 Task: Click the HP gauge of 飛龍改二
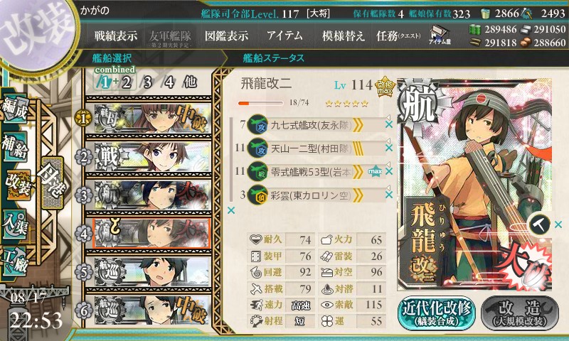tap(260, 103)
